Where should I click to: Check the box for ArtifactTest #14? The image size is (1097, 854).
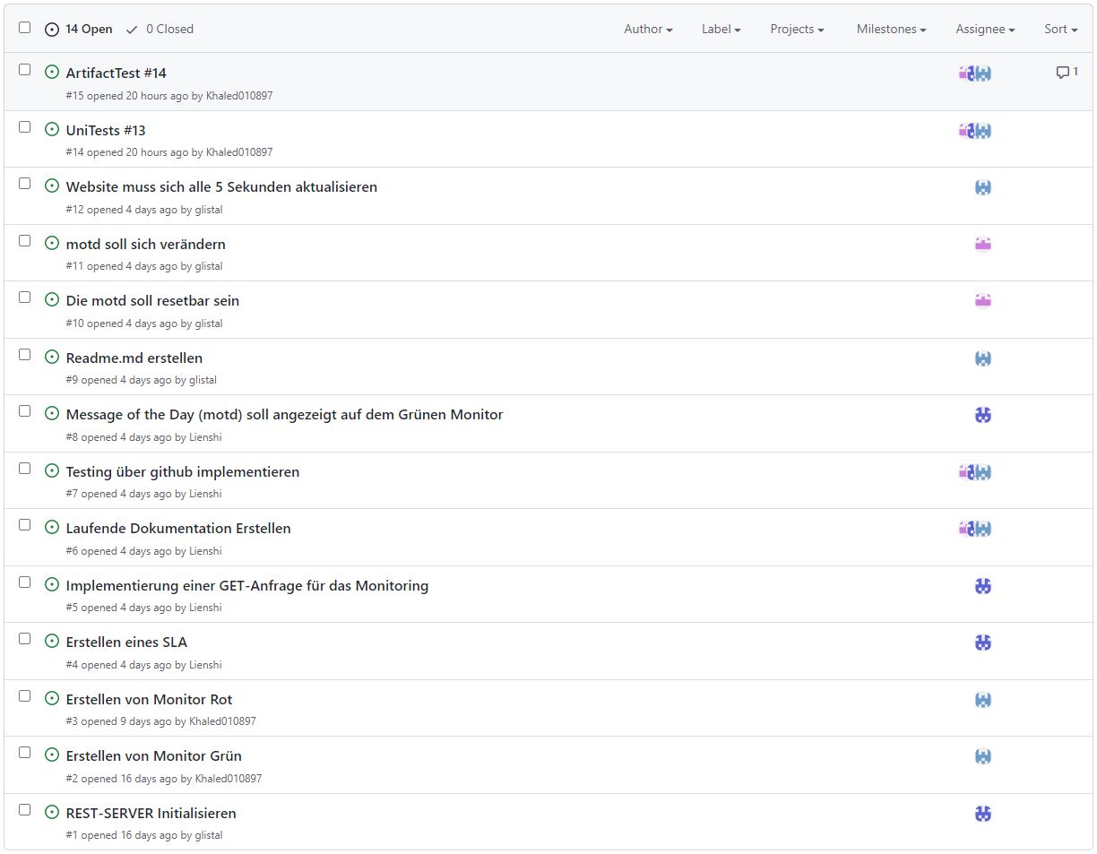(x=25, y=69)
